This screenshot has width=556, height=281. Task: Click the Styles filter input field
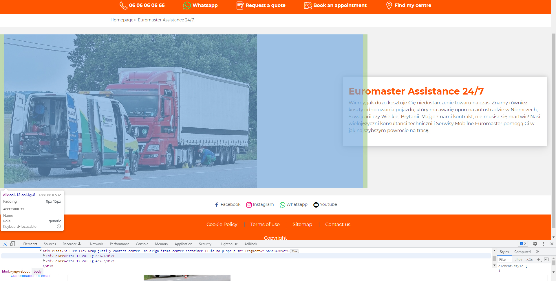pyautogui.click(x=505, y=259)
